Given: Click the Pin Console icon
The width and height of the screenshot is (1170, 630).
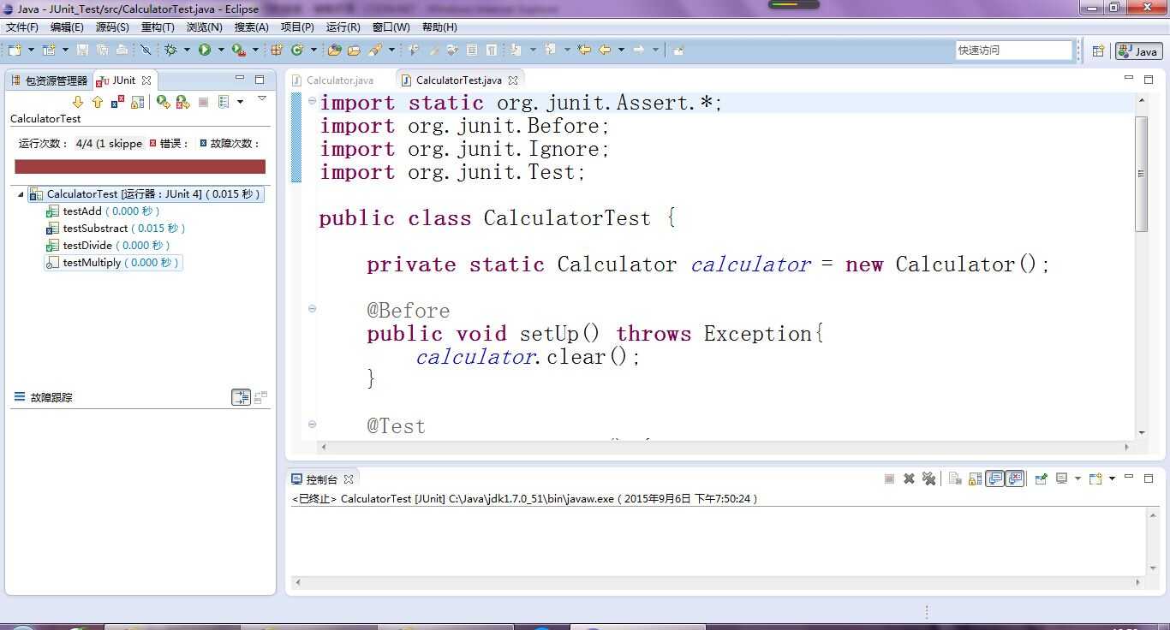Looking at the screenshot, I should click(x=1041, y=478).
